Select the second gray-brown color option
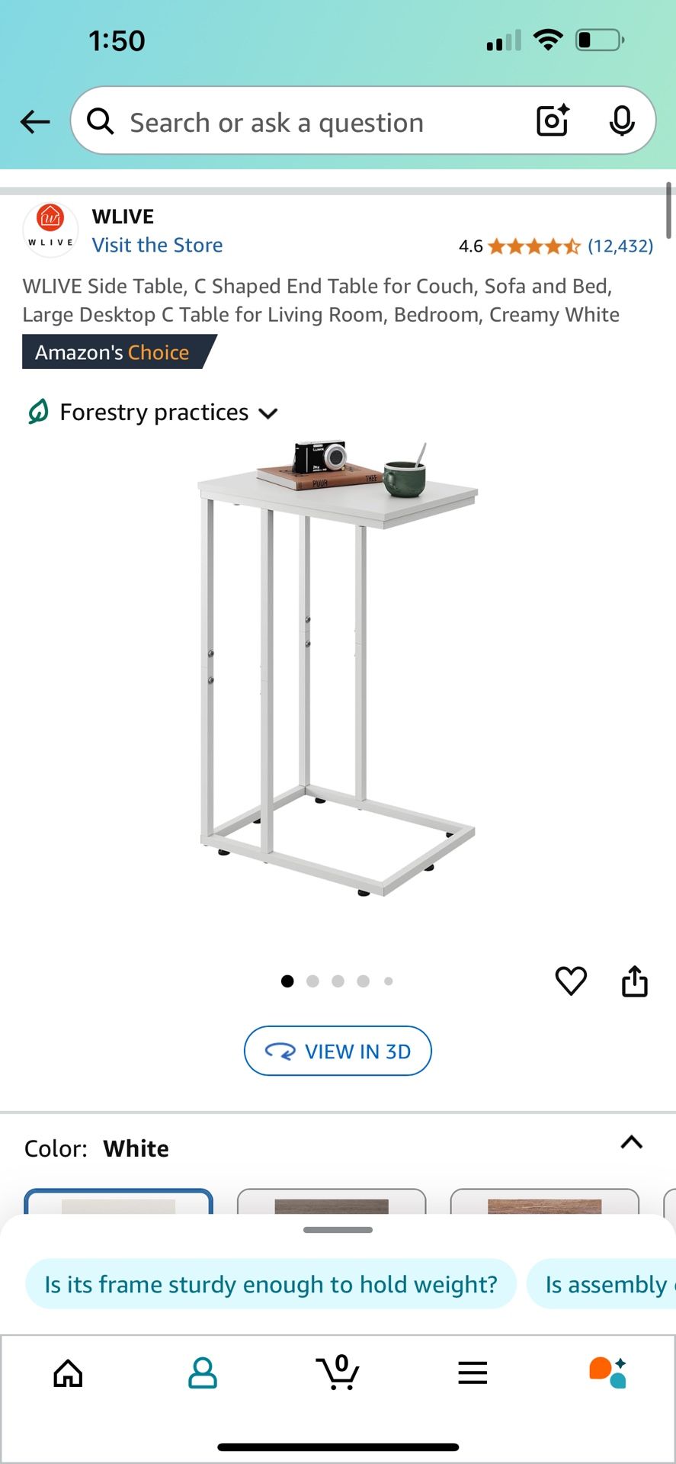Screen dimensions: 676x1464 (x=332, y=1202)
